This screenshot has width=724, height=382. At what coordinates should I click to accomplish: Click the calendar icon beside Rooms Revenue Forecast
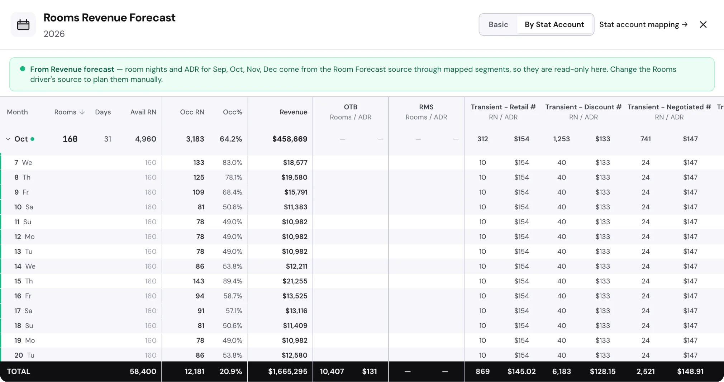23,25
